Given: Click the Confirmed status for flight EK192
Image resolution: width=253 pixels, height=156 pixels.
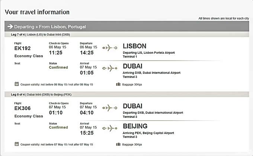Looking at the screenshot, I should (58, 67).
